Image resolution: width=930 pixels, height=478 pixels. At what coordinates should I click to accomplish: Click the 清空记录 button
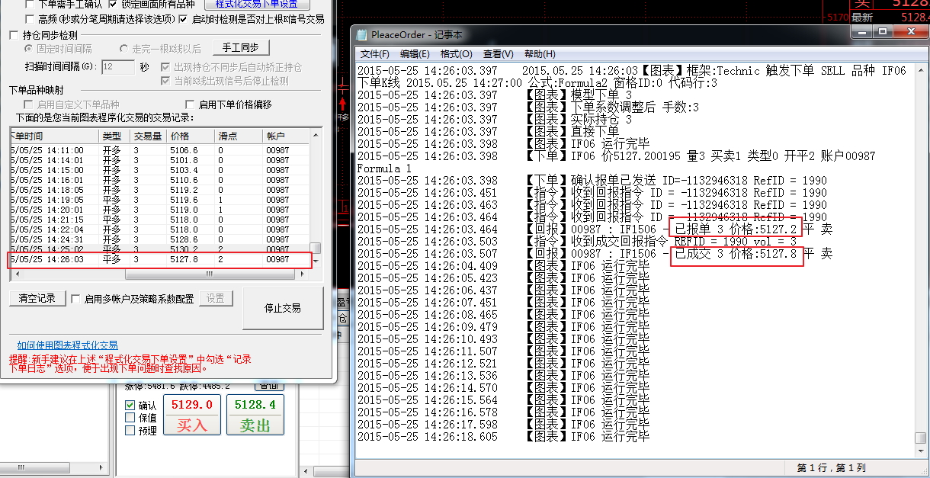(37, 299)
